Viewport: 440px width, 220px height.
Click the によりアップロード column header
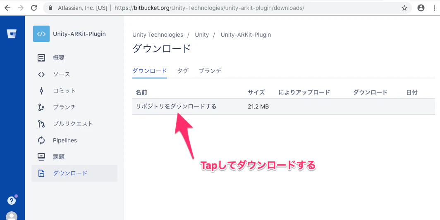click(x=304, y=92)
